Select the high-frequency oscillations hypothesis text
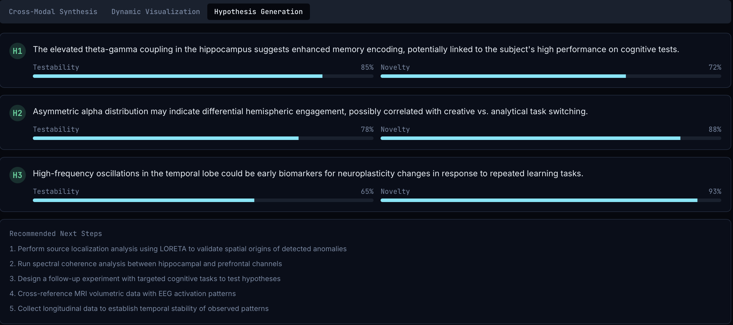Viewport: 733px width, 325px height. pos(308,173)
